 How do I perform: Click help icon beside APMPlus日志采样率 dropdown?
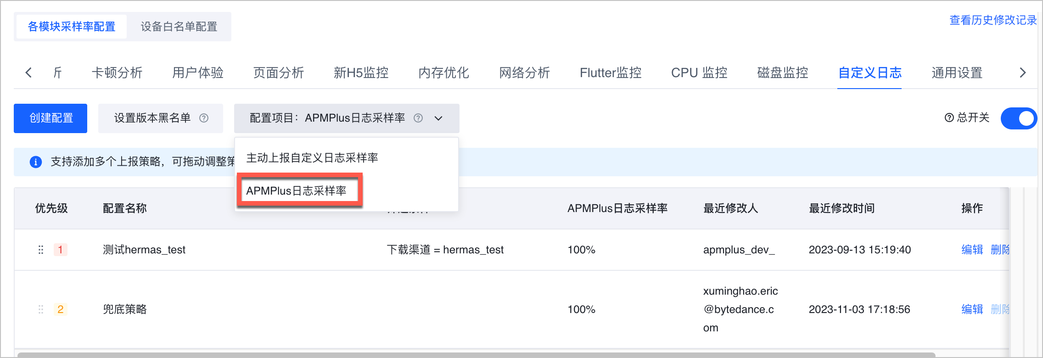coord(418,118)
